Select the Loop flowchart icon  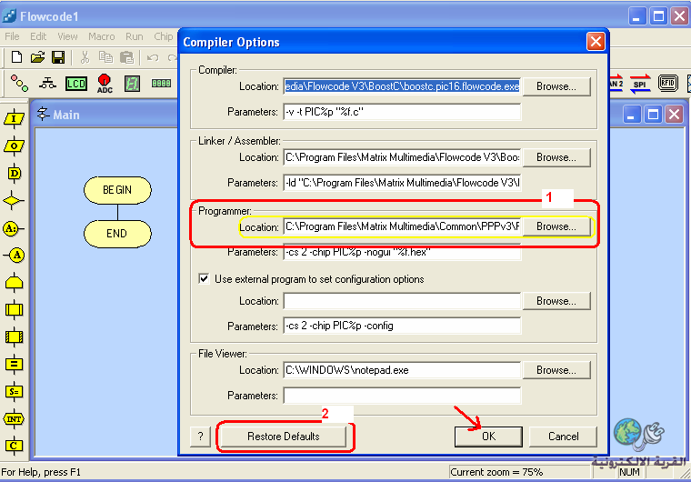(14, 283)
